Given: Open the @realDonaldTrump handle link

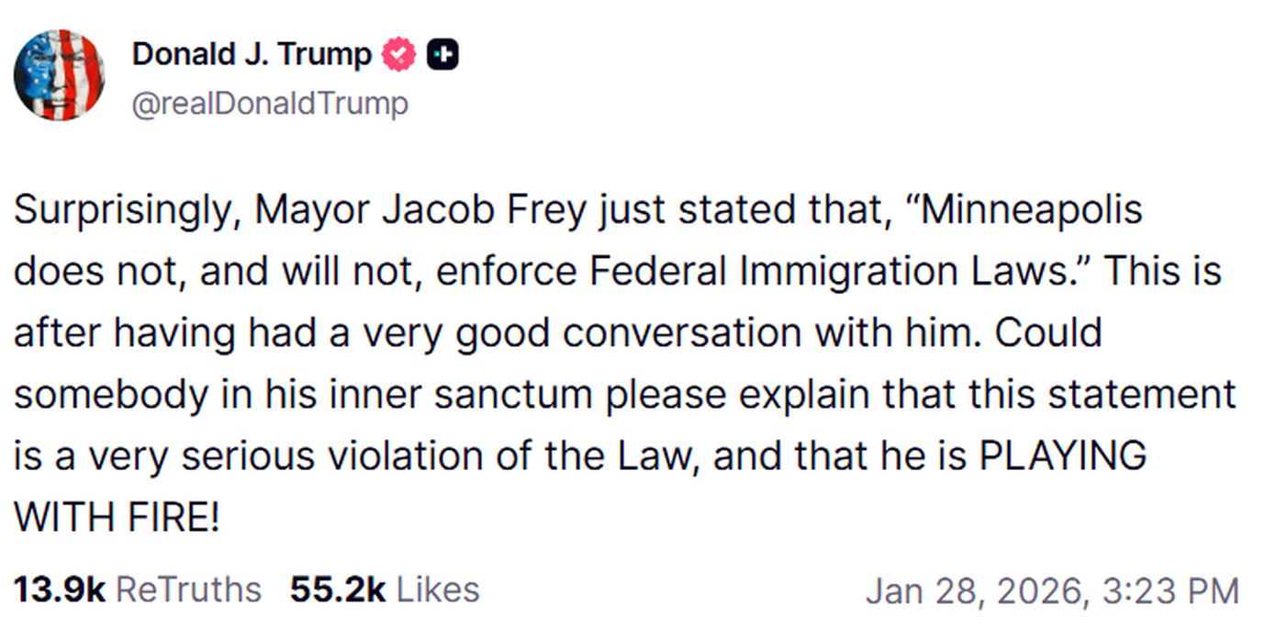Looking at the screenshot, I should [x=270, y=104].
